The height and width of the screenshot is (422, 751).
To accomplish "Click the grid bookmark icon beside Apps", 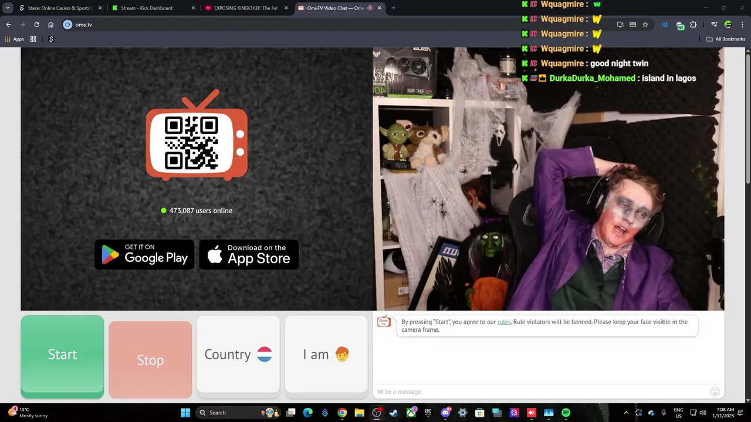I will (x=33, y=39).
